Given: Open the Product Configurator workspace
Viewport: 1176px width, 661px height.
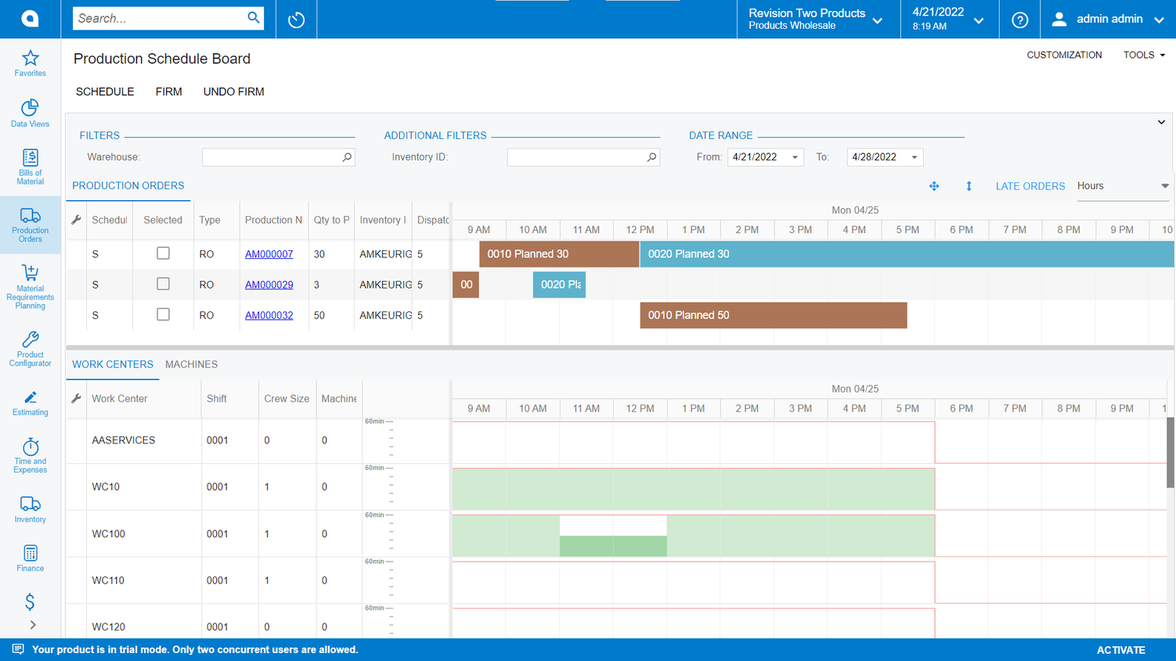Looking at the screenshot, I should pos(30,348).
